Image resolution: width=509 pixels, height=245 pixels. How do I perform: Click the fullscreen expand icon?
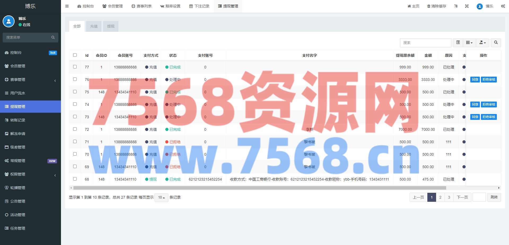pyautogui.click(x=467, y=6)
